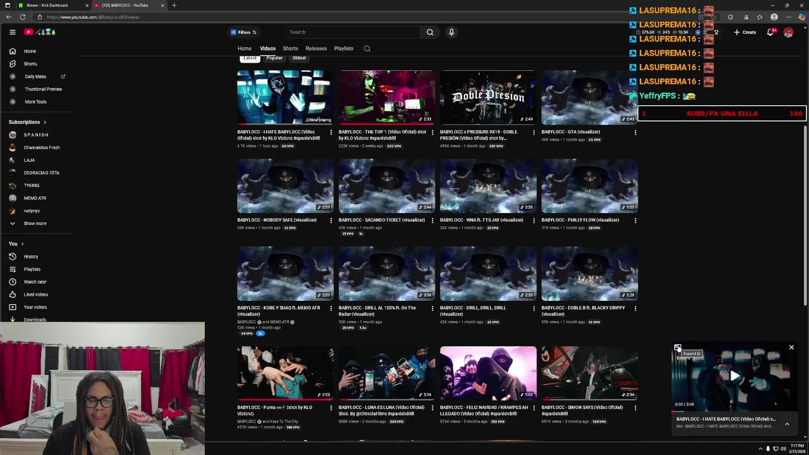Image resolution: width=809 pixels, height=455 pixels.
Task: Open options menu for DOBLE PRESIÓN video
Action: (x=534, y=132)
